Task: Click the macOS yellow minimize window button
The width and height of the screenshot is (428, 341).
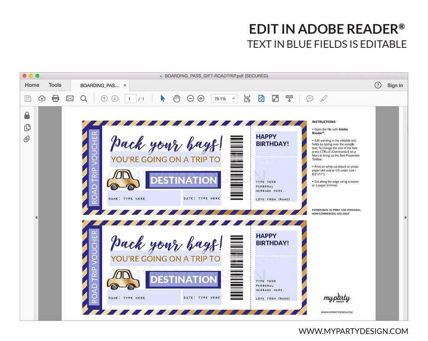Action: click(31, 76)
